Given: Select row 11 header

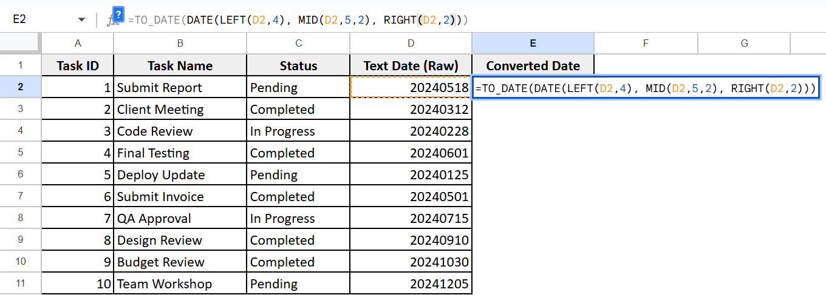Looking at the screenshot, I should 20,283.
